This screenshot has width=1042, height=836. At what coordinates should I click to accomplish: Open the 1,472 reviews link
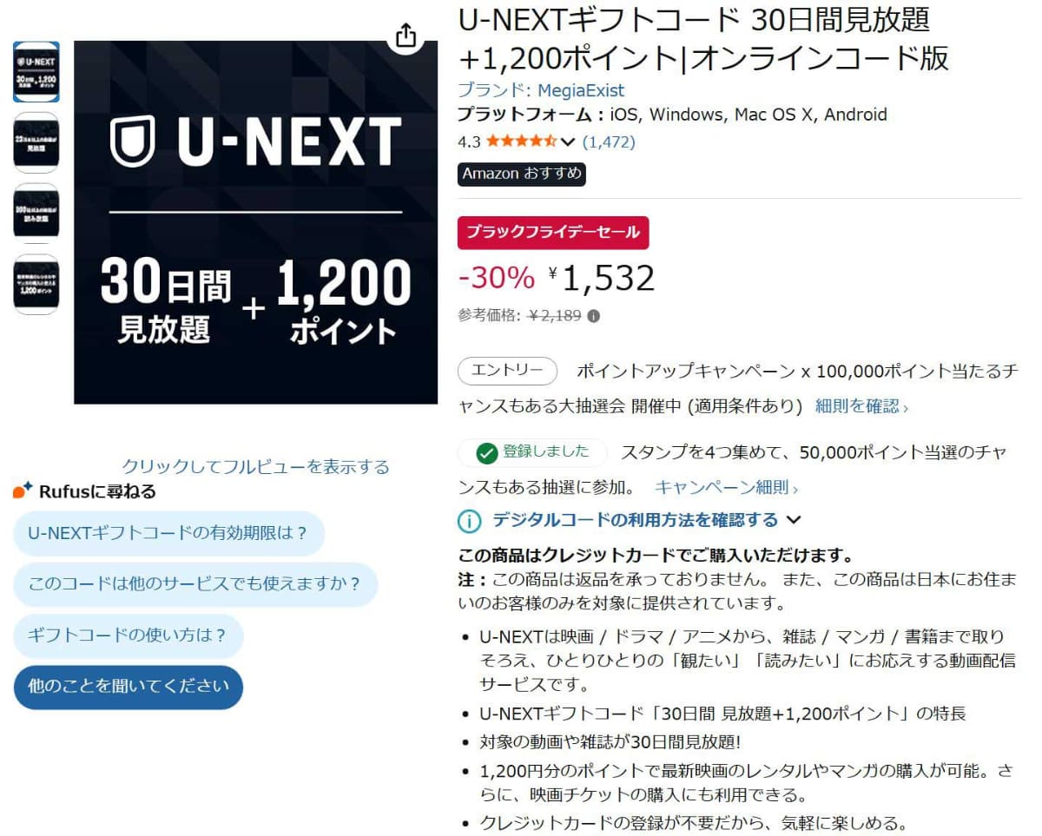[x=609, y=142]
